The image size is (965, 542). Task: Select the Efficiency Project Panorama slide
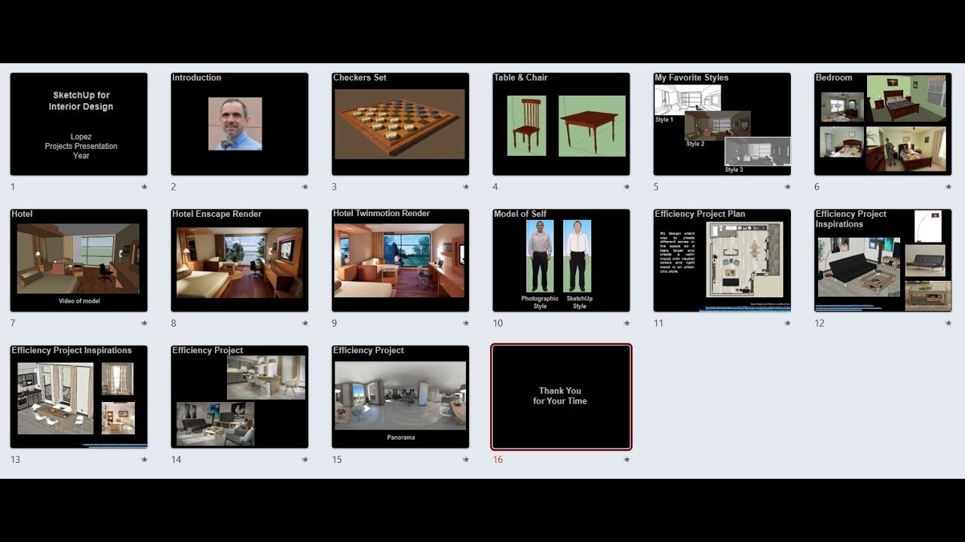click(x=400, y=397)
